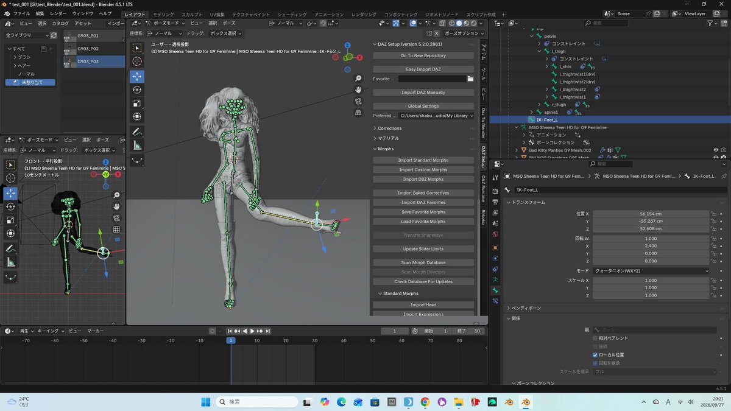Viewport: 731px width, 411px height.
Task: Open Chrome from the Windows taskbar
Action: click(x=425, y=402)
